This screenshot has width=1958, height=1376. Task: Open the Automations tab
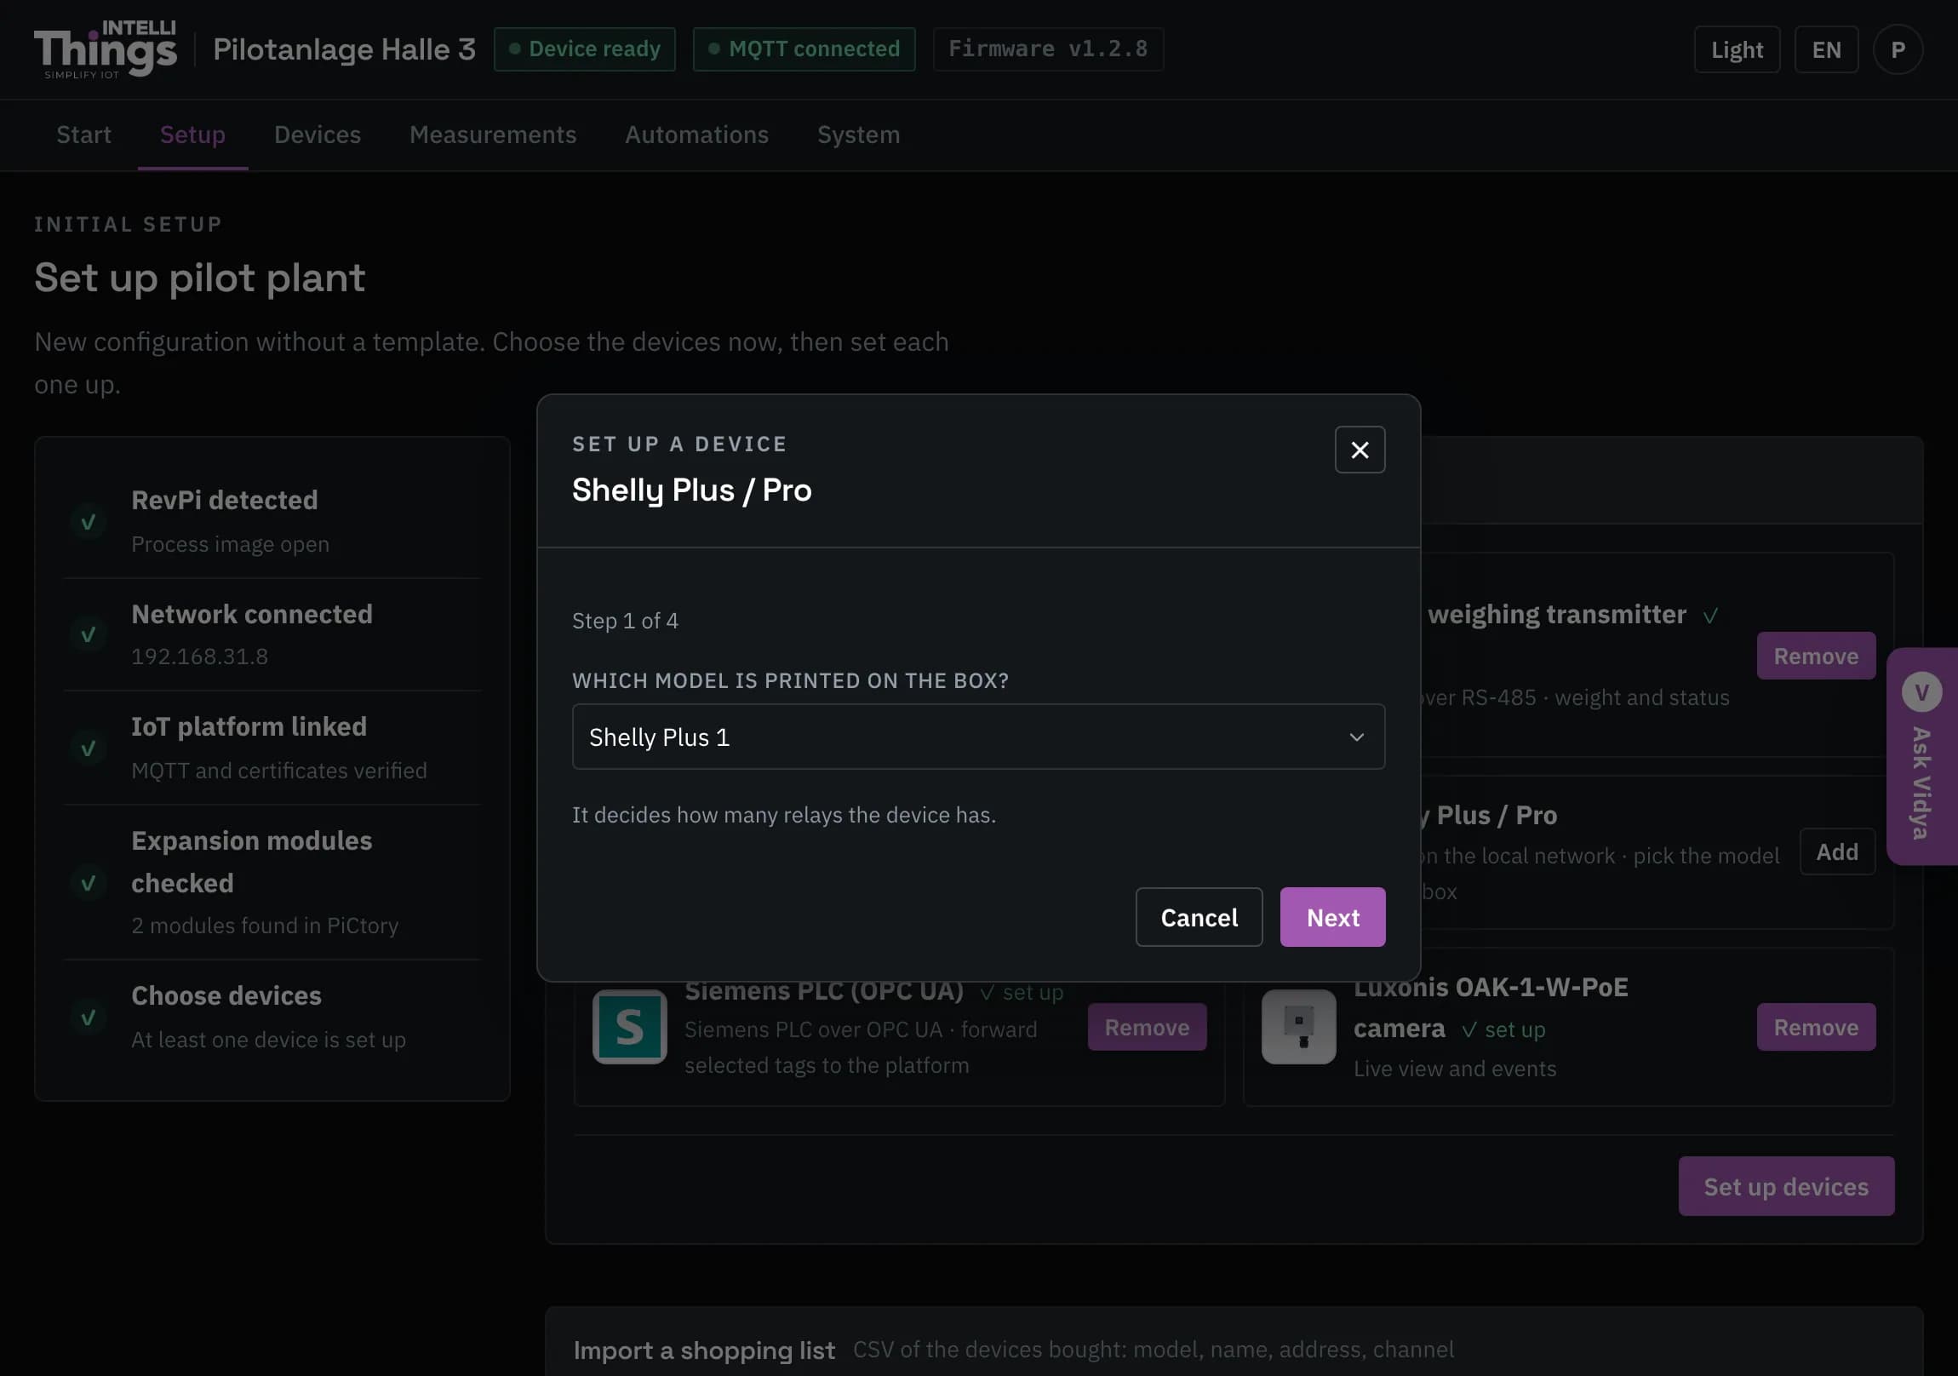(696, 135)
